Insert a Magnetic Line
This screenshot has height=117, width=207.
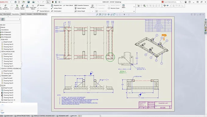[56, 5]
